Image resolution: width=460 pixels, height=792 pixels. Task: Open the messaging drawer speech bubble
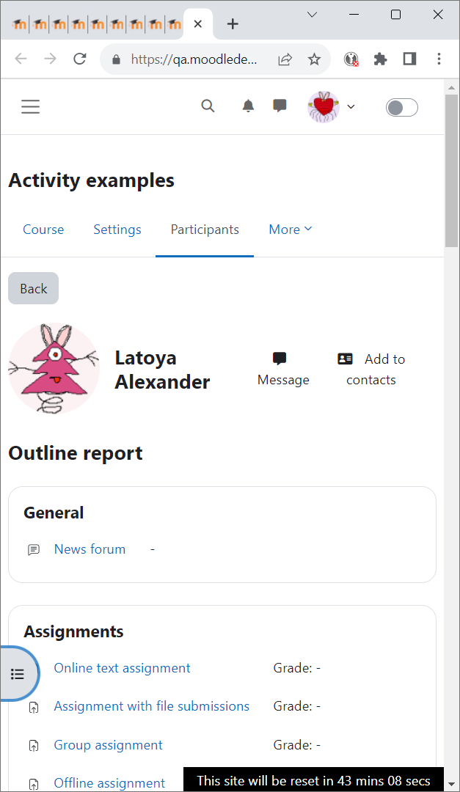pyautogui.click(x=280, y=106)
